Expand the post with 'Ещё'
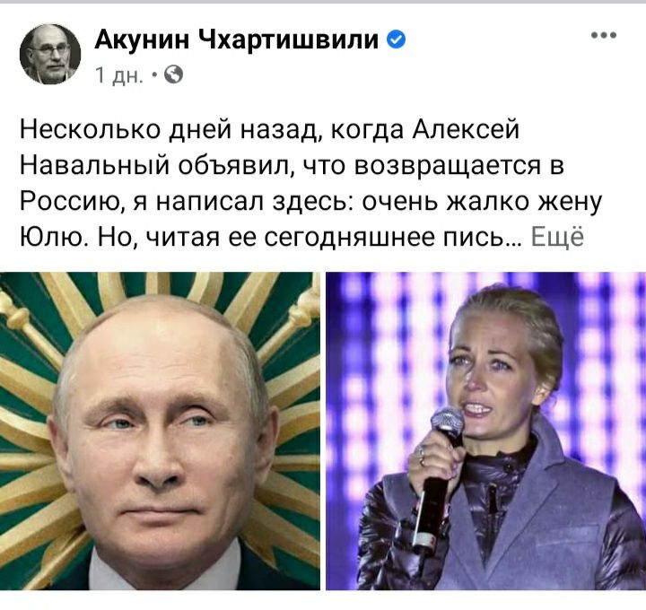 tap(557, 237)
